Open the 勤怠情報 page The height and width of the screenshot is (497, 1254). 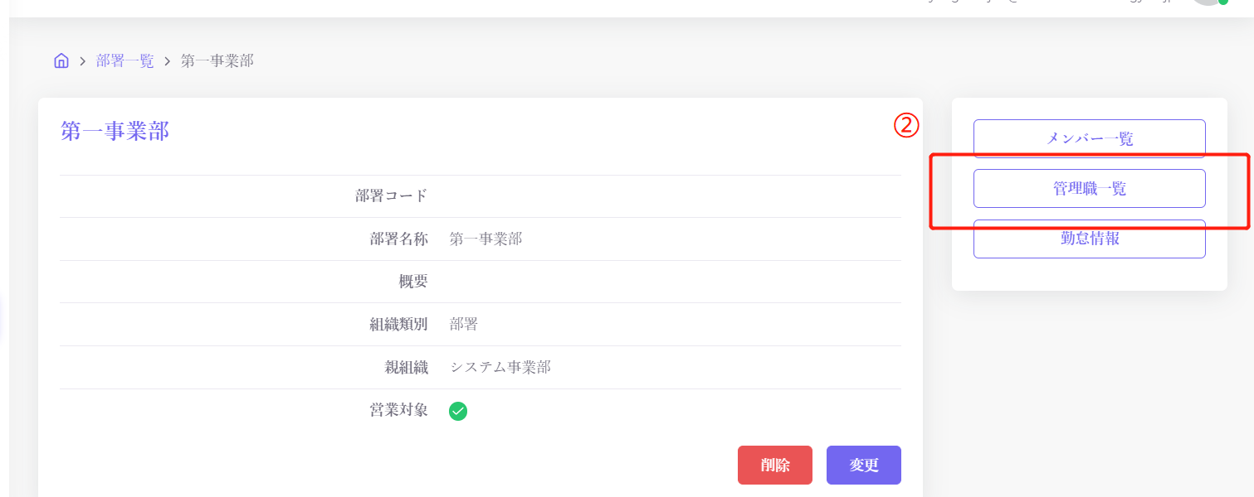pyautogui.click(x=1089, y=239)
